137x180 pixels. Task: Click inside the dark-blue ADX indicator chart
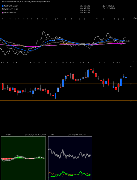coord(70,158)
